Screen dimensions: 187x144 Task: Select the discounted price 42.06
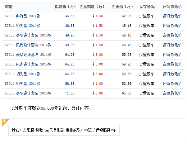(126, 16)
